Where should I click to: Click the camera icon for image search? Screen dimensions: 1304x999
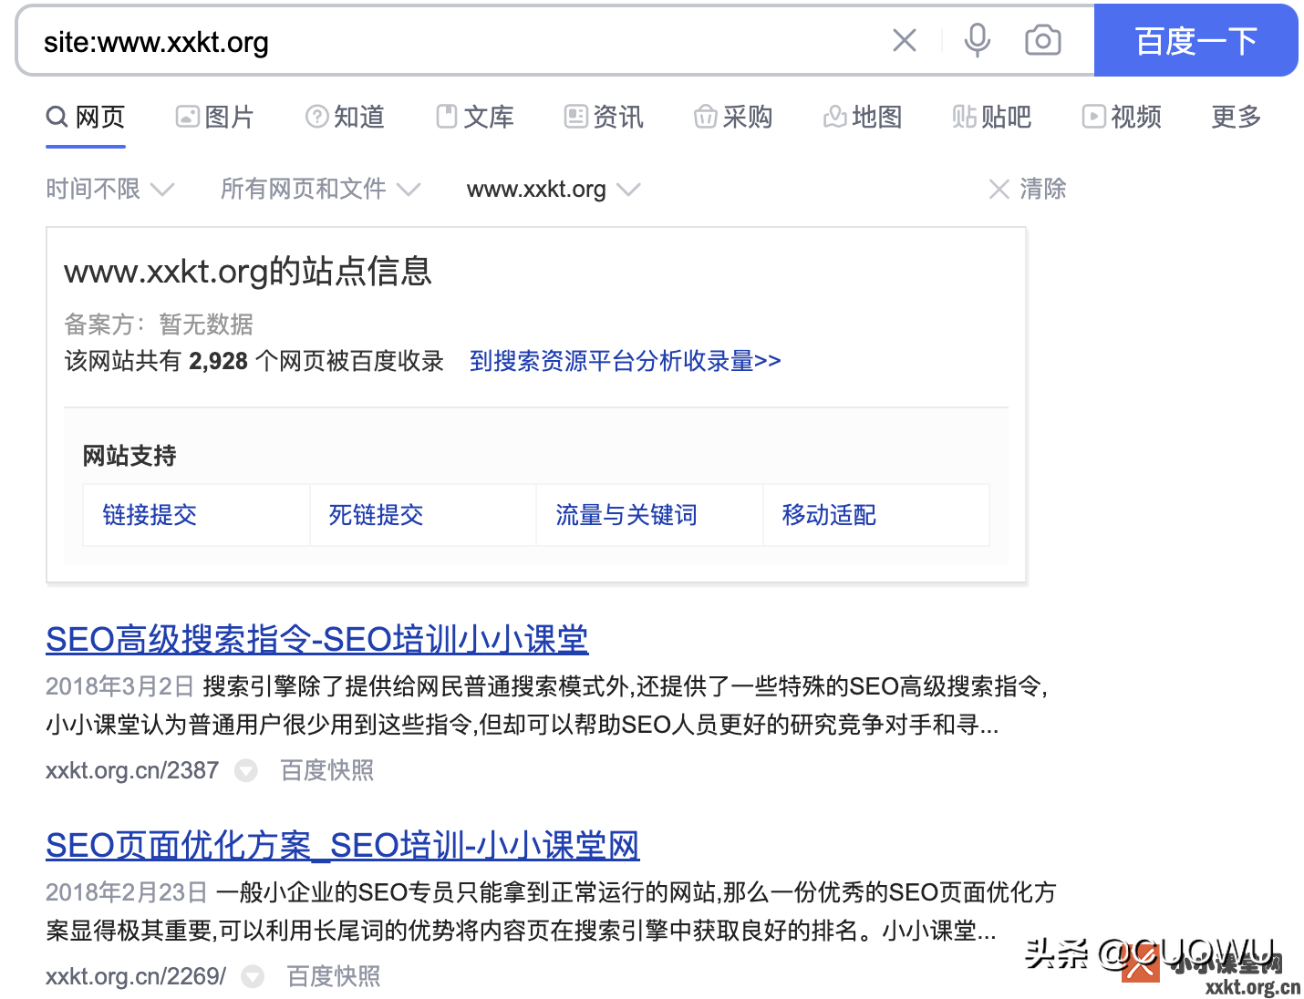(x=1043, y=40)
